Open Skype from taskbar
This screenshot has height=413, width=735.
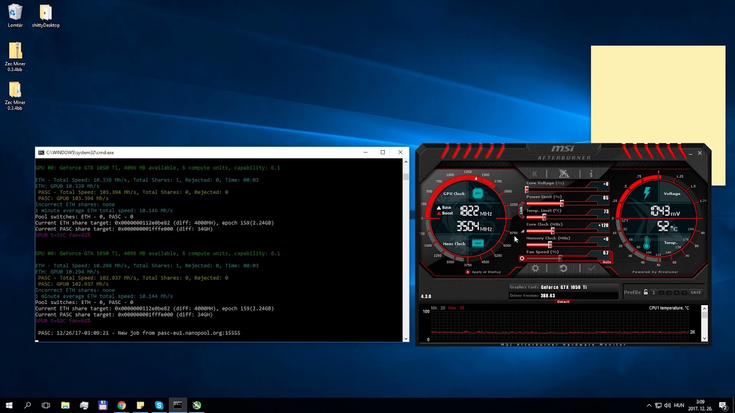tap(159, 405)
